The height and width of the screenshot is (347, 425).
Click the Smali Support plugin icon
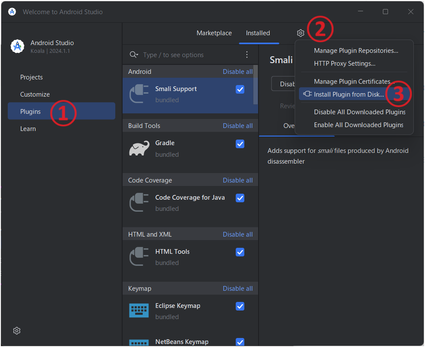[x=139, y=94]
